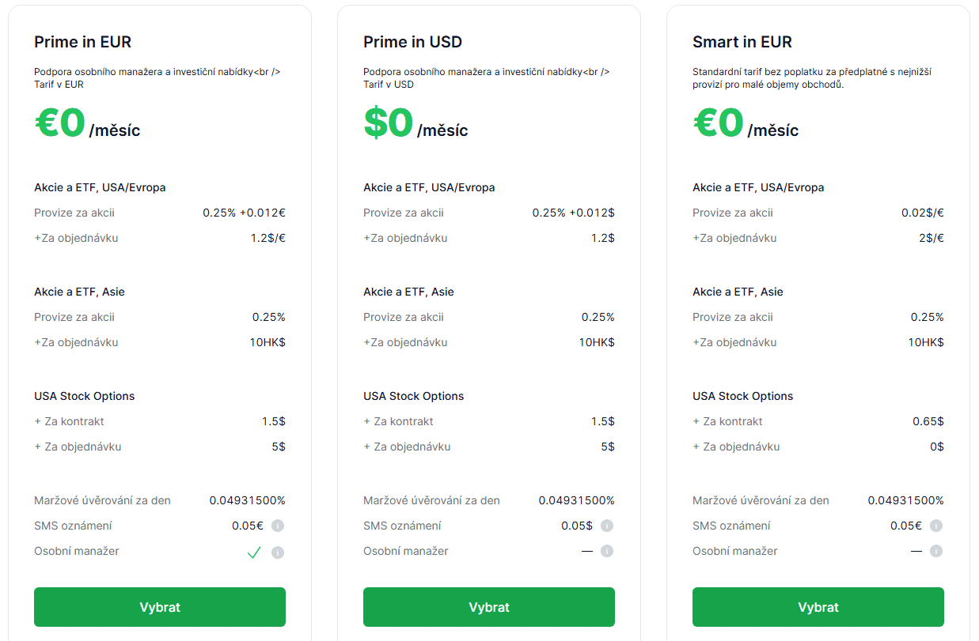Click Maržové úvěrování za den in Prime in USD
Screen dimensions: 979x641
click(x=431, y=500)
